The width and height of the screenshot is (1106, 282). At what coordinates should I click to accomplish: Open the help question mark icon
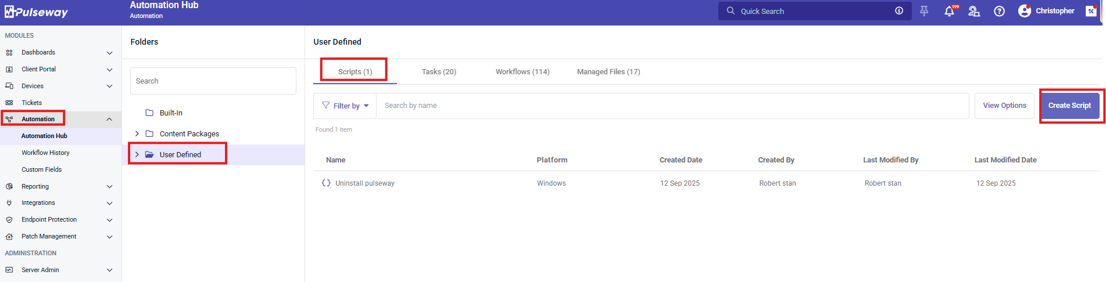999,12
